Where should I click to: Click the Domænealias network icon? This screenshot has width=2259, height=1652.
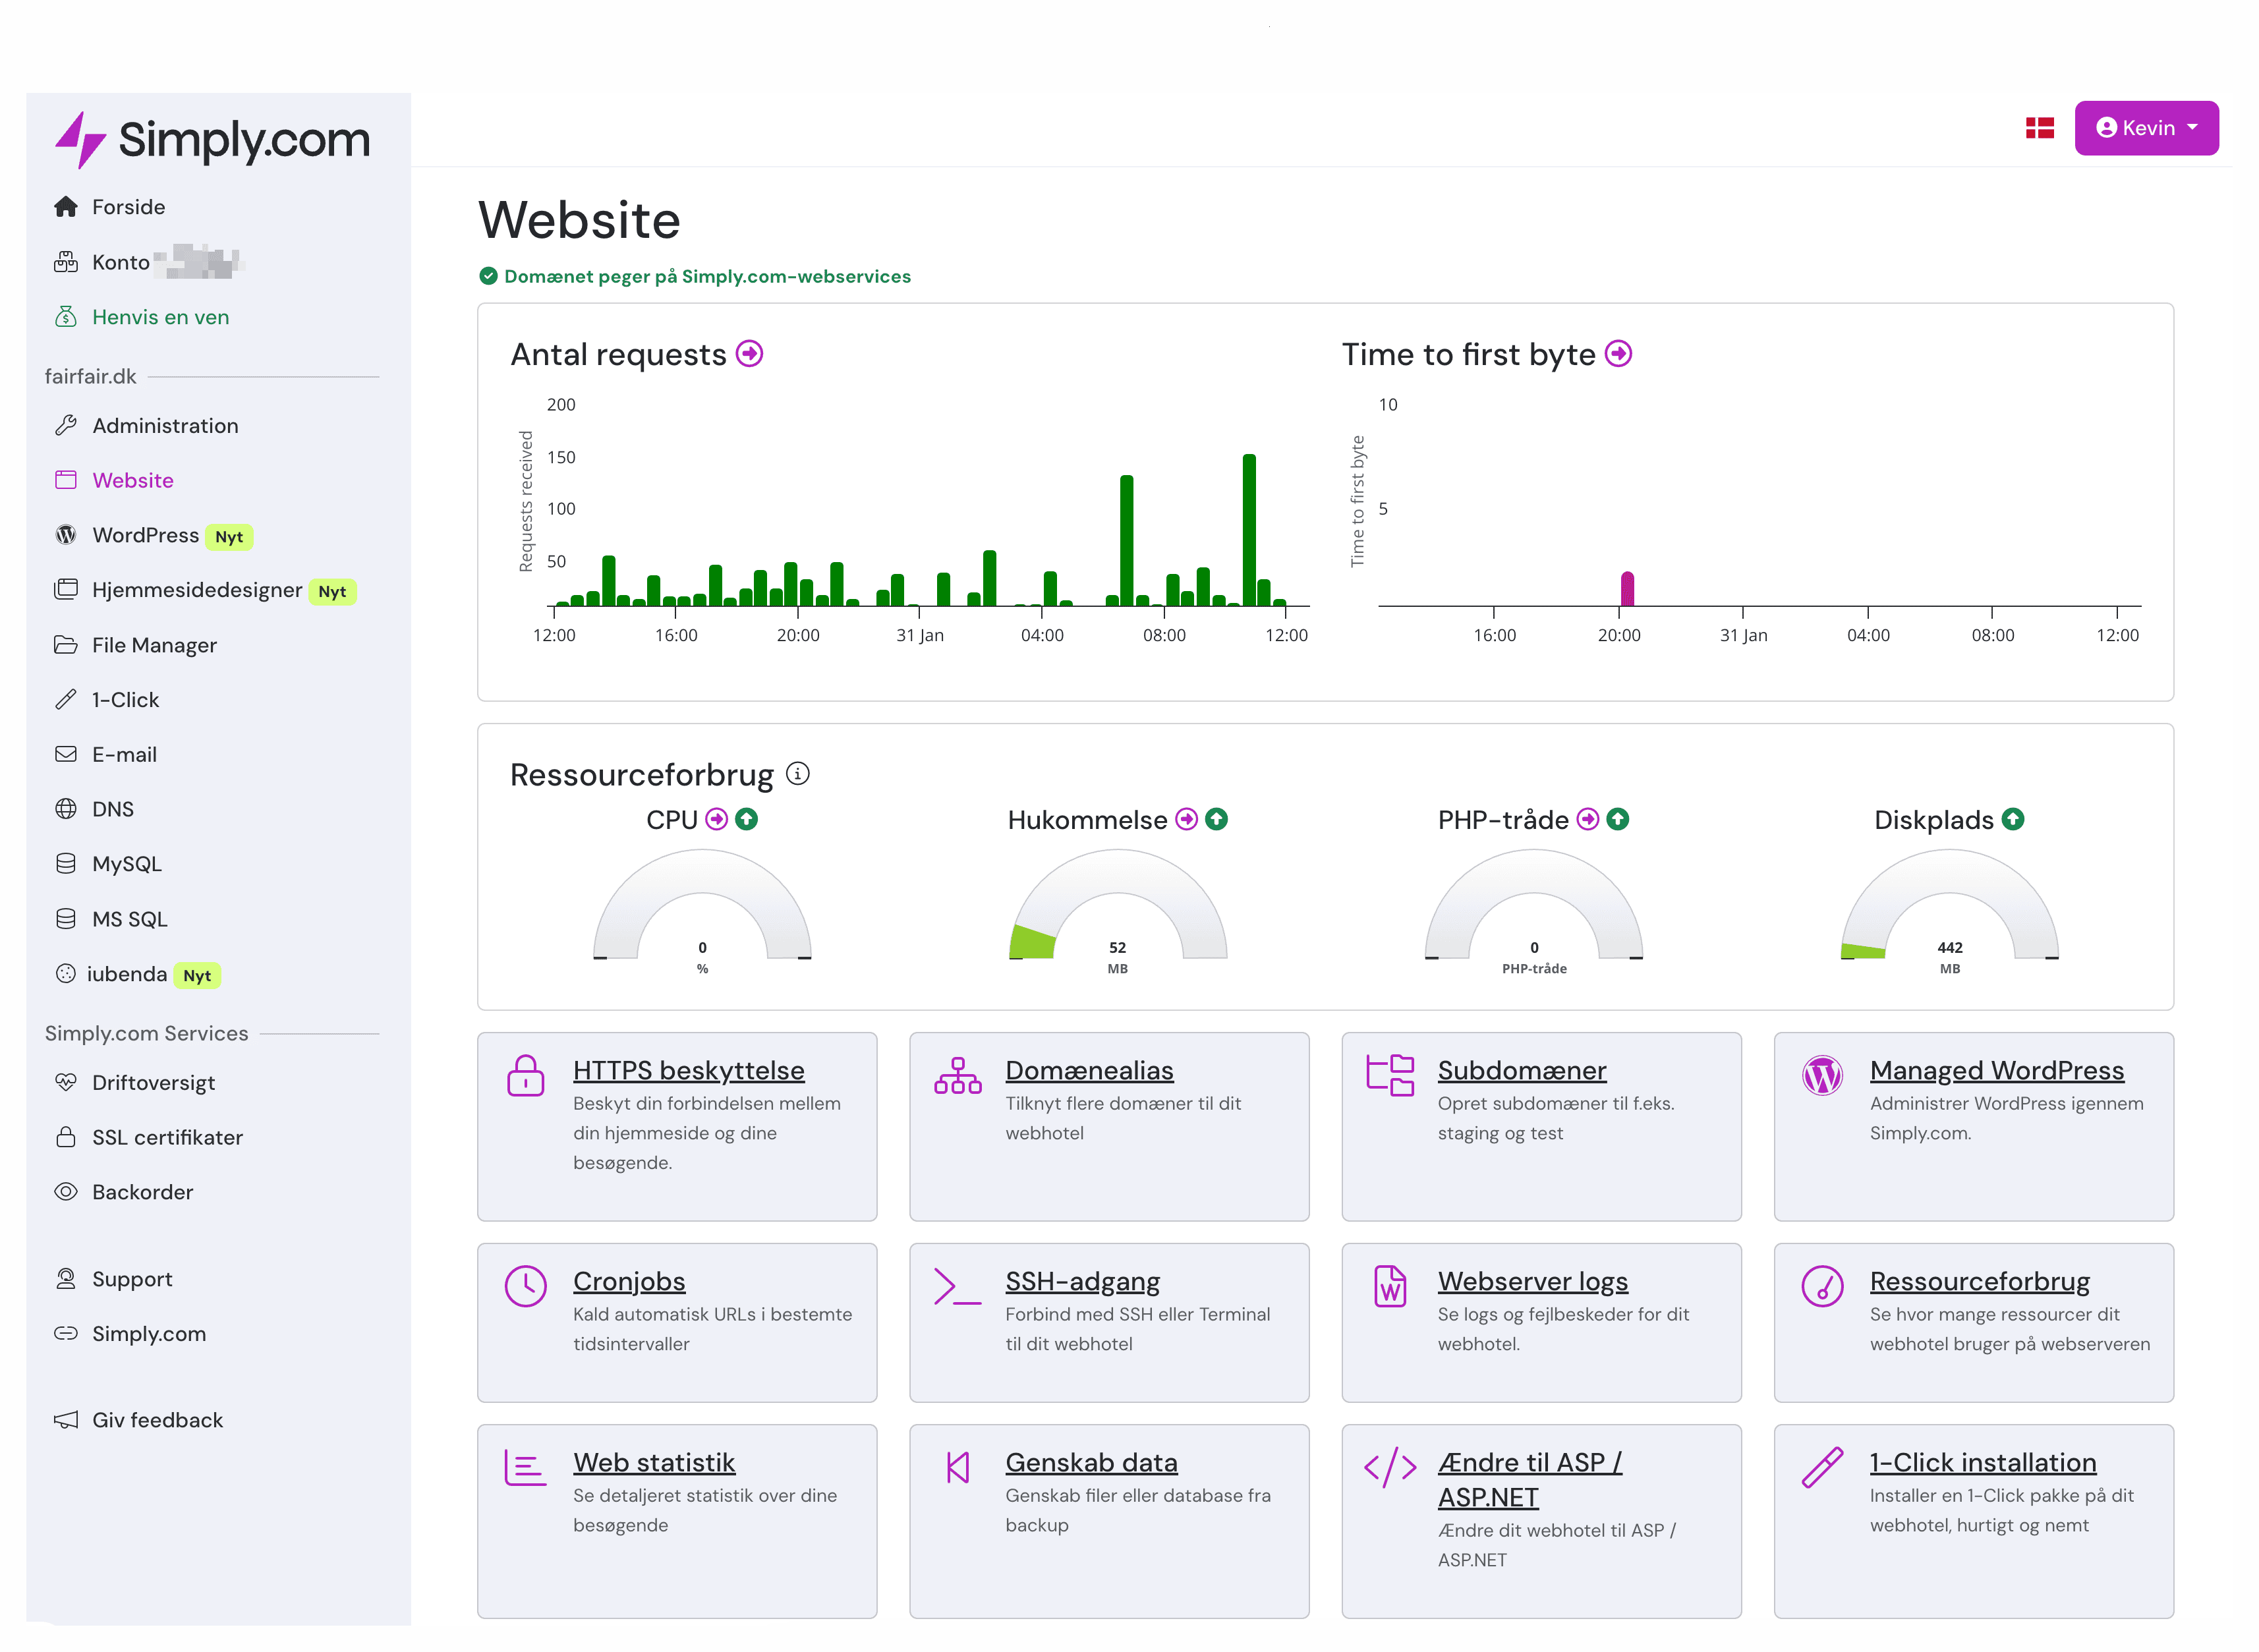(x=957, y=1076)
